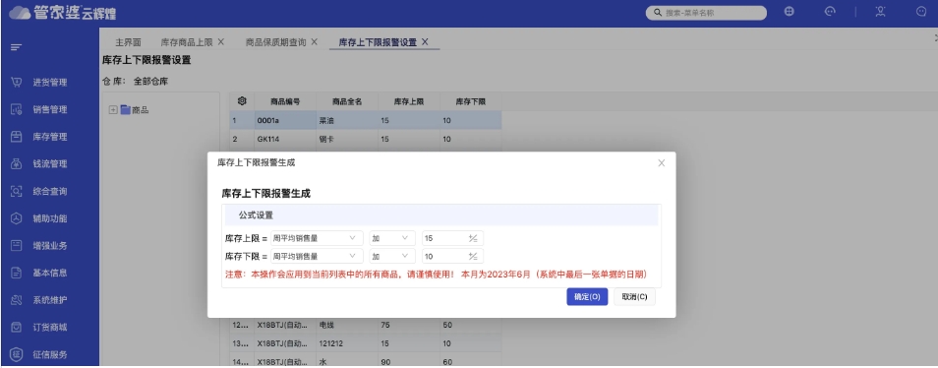Click the 库存上限 value 90 cell
Screen dimensions: 938x368
coord(409,361)
